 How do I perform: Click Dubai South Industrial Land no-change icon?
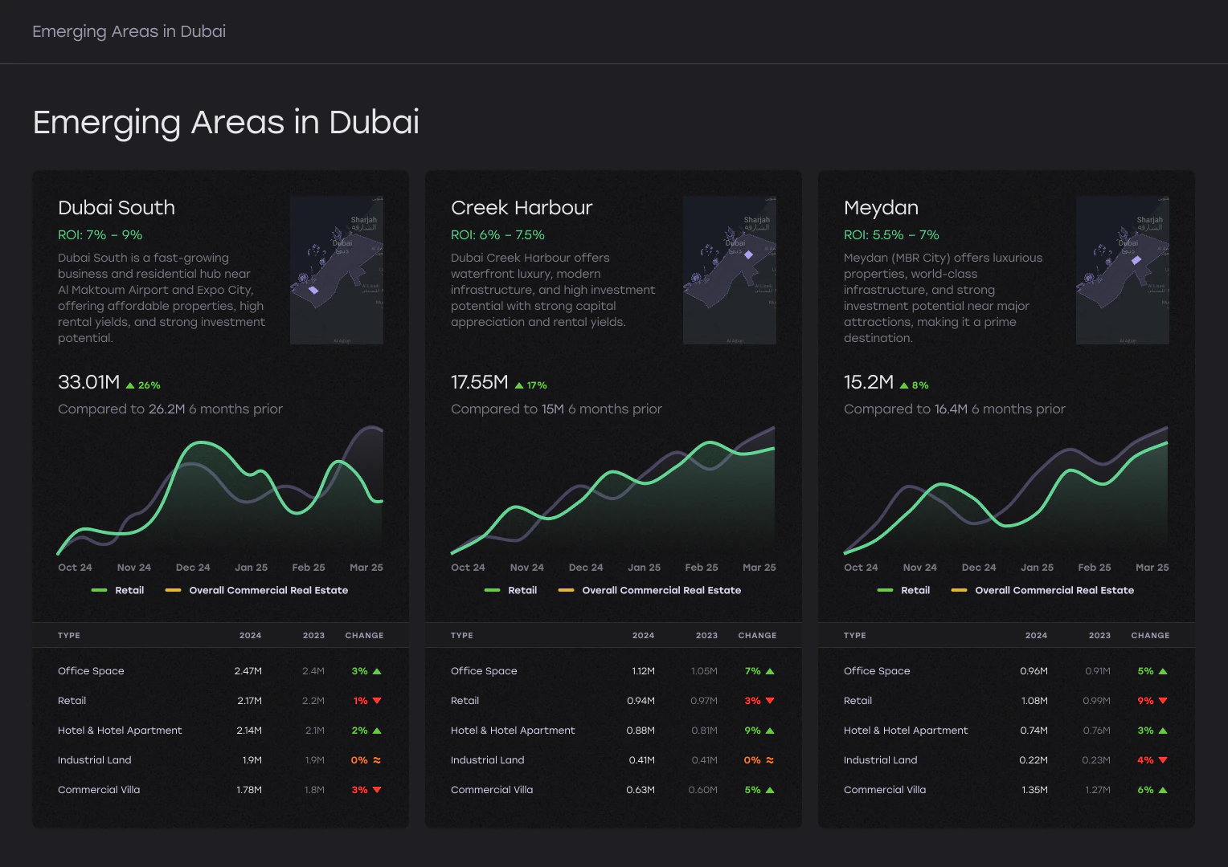[377, 760]
